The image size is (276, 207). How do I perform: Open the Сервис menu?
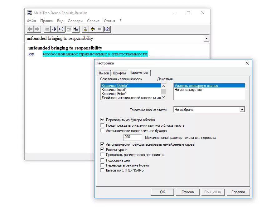(x=93, y=21)
